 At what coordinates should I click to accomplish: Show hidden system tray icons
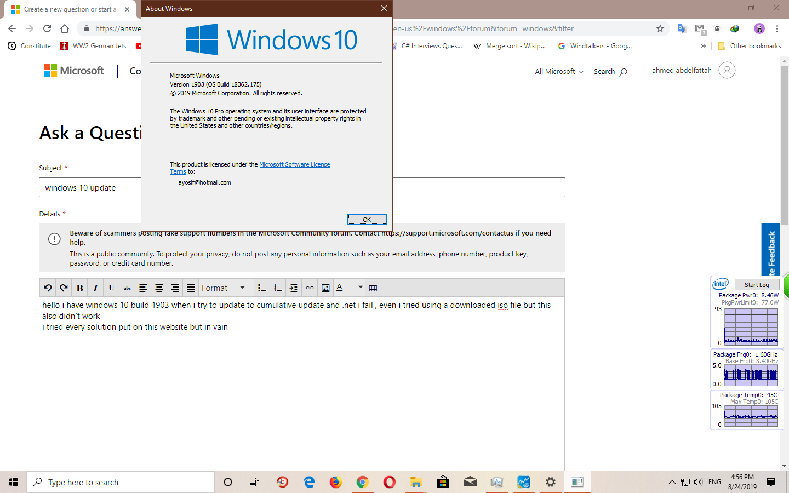coord(672,482)
